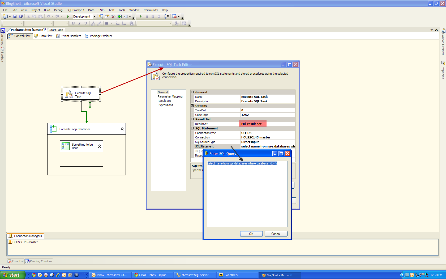The image size is (446, 279).
Task: Click the 'Something to be done' sequence container icon
Action: 66,146
